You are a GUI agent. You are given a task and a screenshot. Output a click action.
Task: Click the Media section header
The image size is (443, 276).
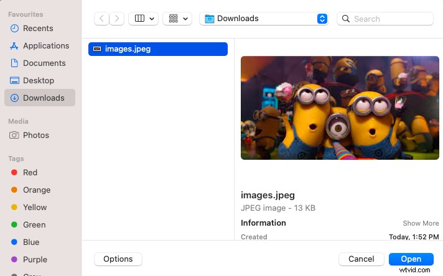pyautogui.click(x=19, y=121)
